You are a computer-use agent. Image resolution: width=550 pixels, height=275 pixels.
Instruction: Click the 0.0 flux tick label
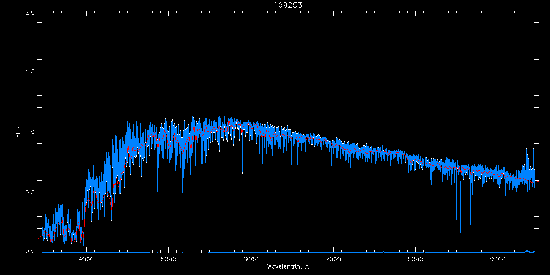(30, 251)
